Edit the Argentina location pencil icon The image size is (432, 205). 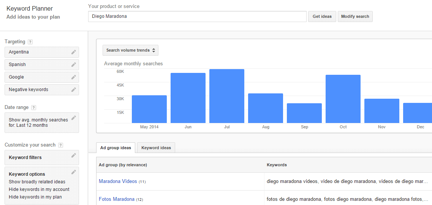click(73, 52)
